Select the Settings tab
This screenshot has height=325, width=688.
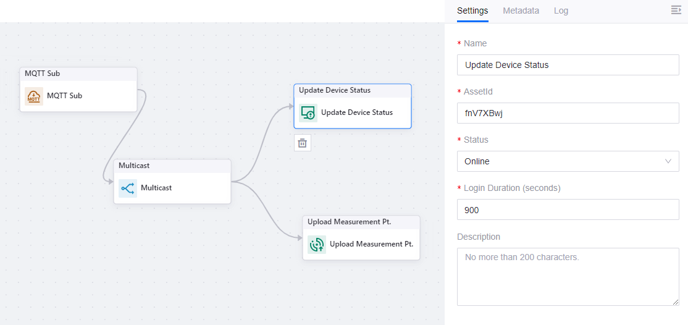point(472,11)
